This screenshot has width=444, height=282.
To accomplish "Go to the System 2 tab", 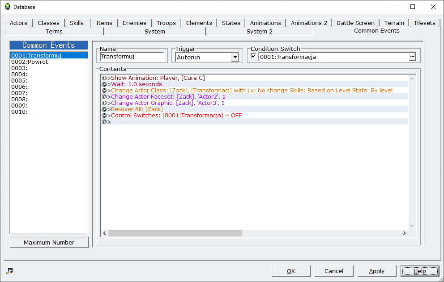I will tap(260, 31).
